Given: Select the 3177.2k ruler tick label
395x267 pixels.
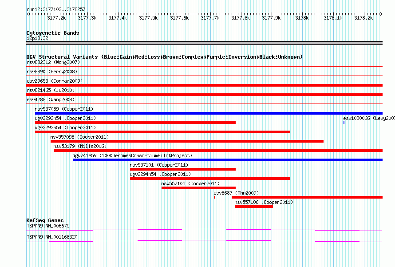Looking at the screenshot, I should 56,18.
